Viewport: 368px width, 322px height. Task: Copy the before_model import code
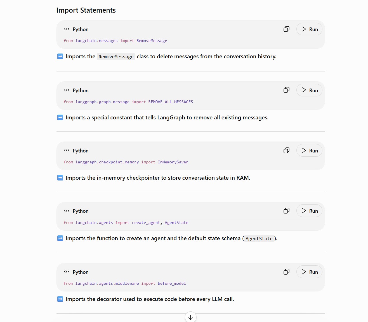286,272
